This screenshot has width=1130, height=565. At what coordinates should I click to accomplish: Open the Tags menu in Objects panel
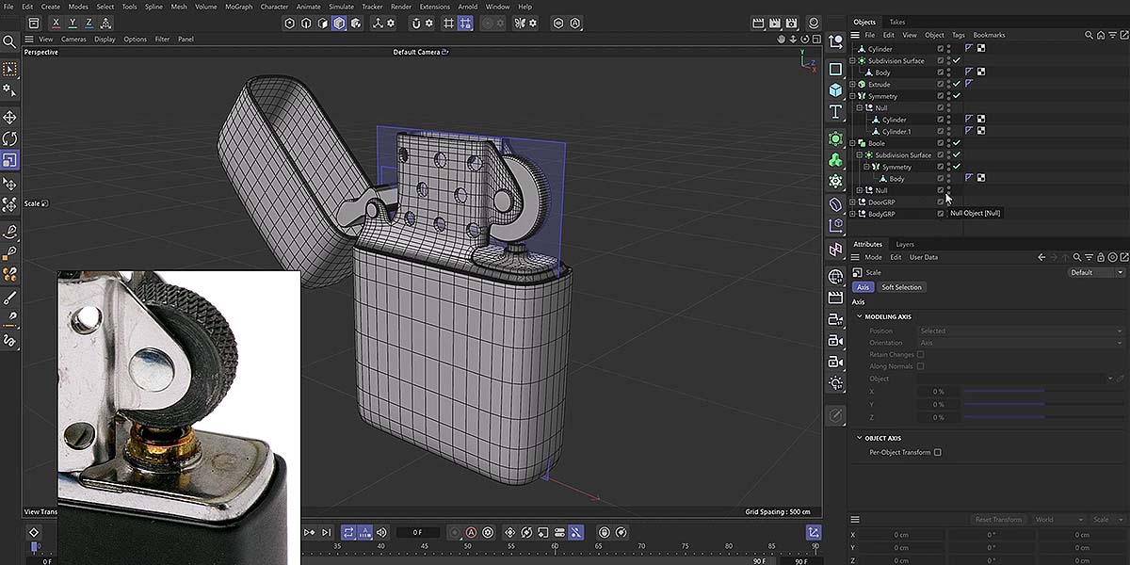point(958,35)
